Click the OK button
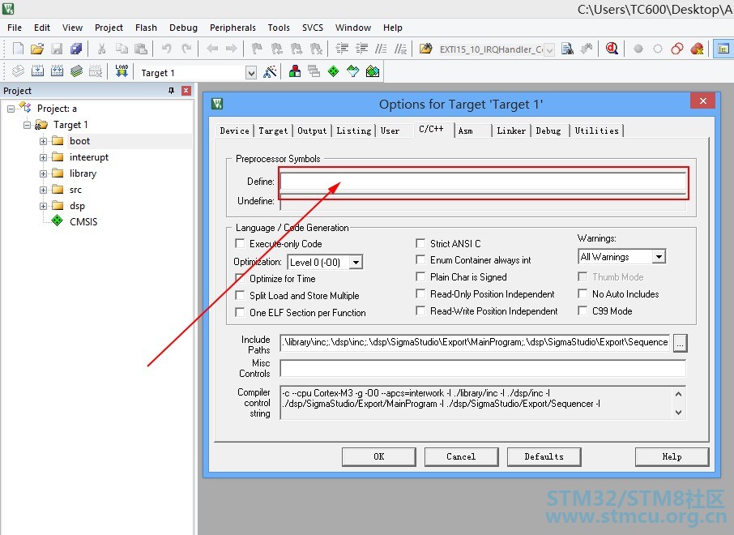 pos(378,456)
